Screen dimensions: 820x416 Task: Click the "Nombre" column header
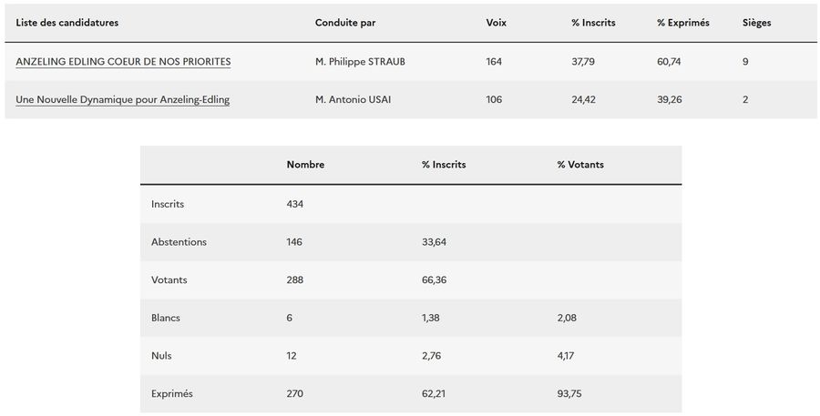(305, 165)
